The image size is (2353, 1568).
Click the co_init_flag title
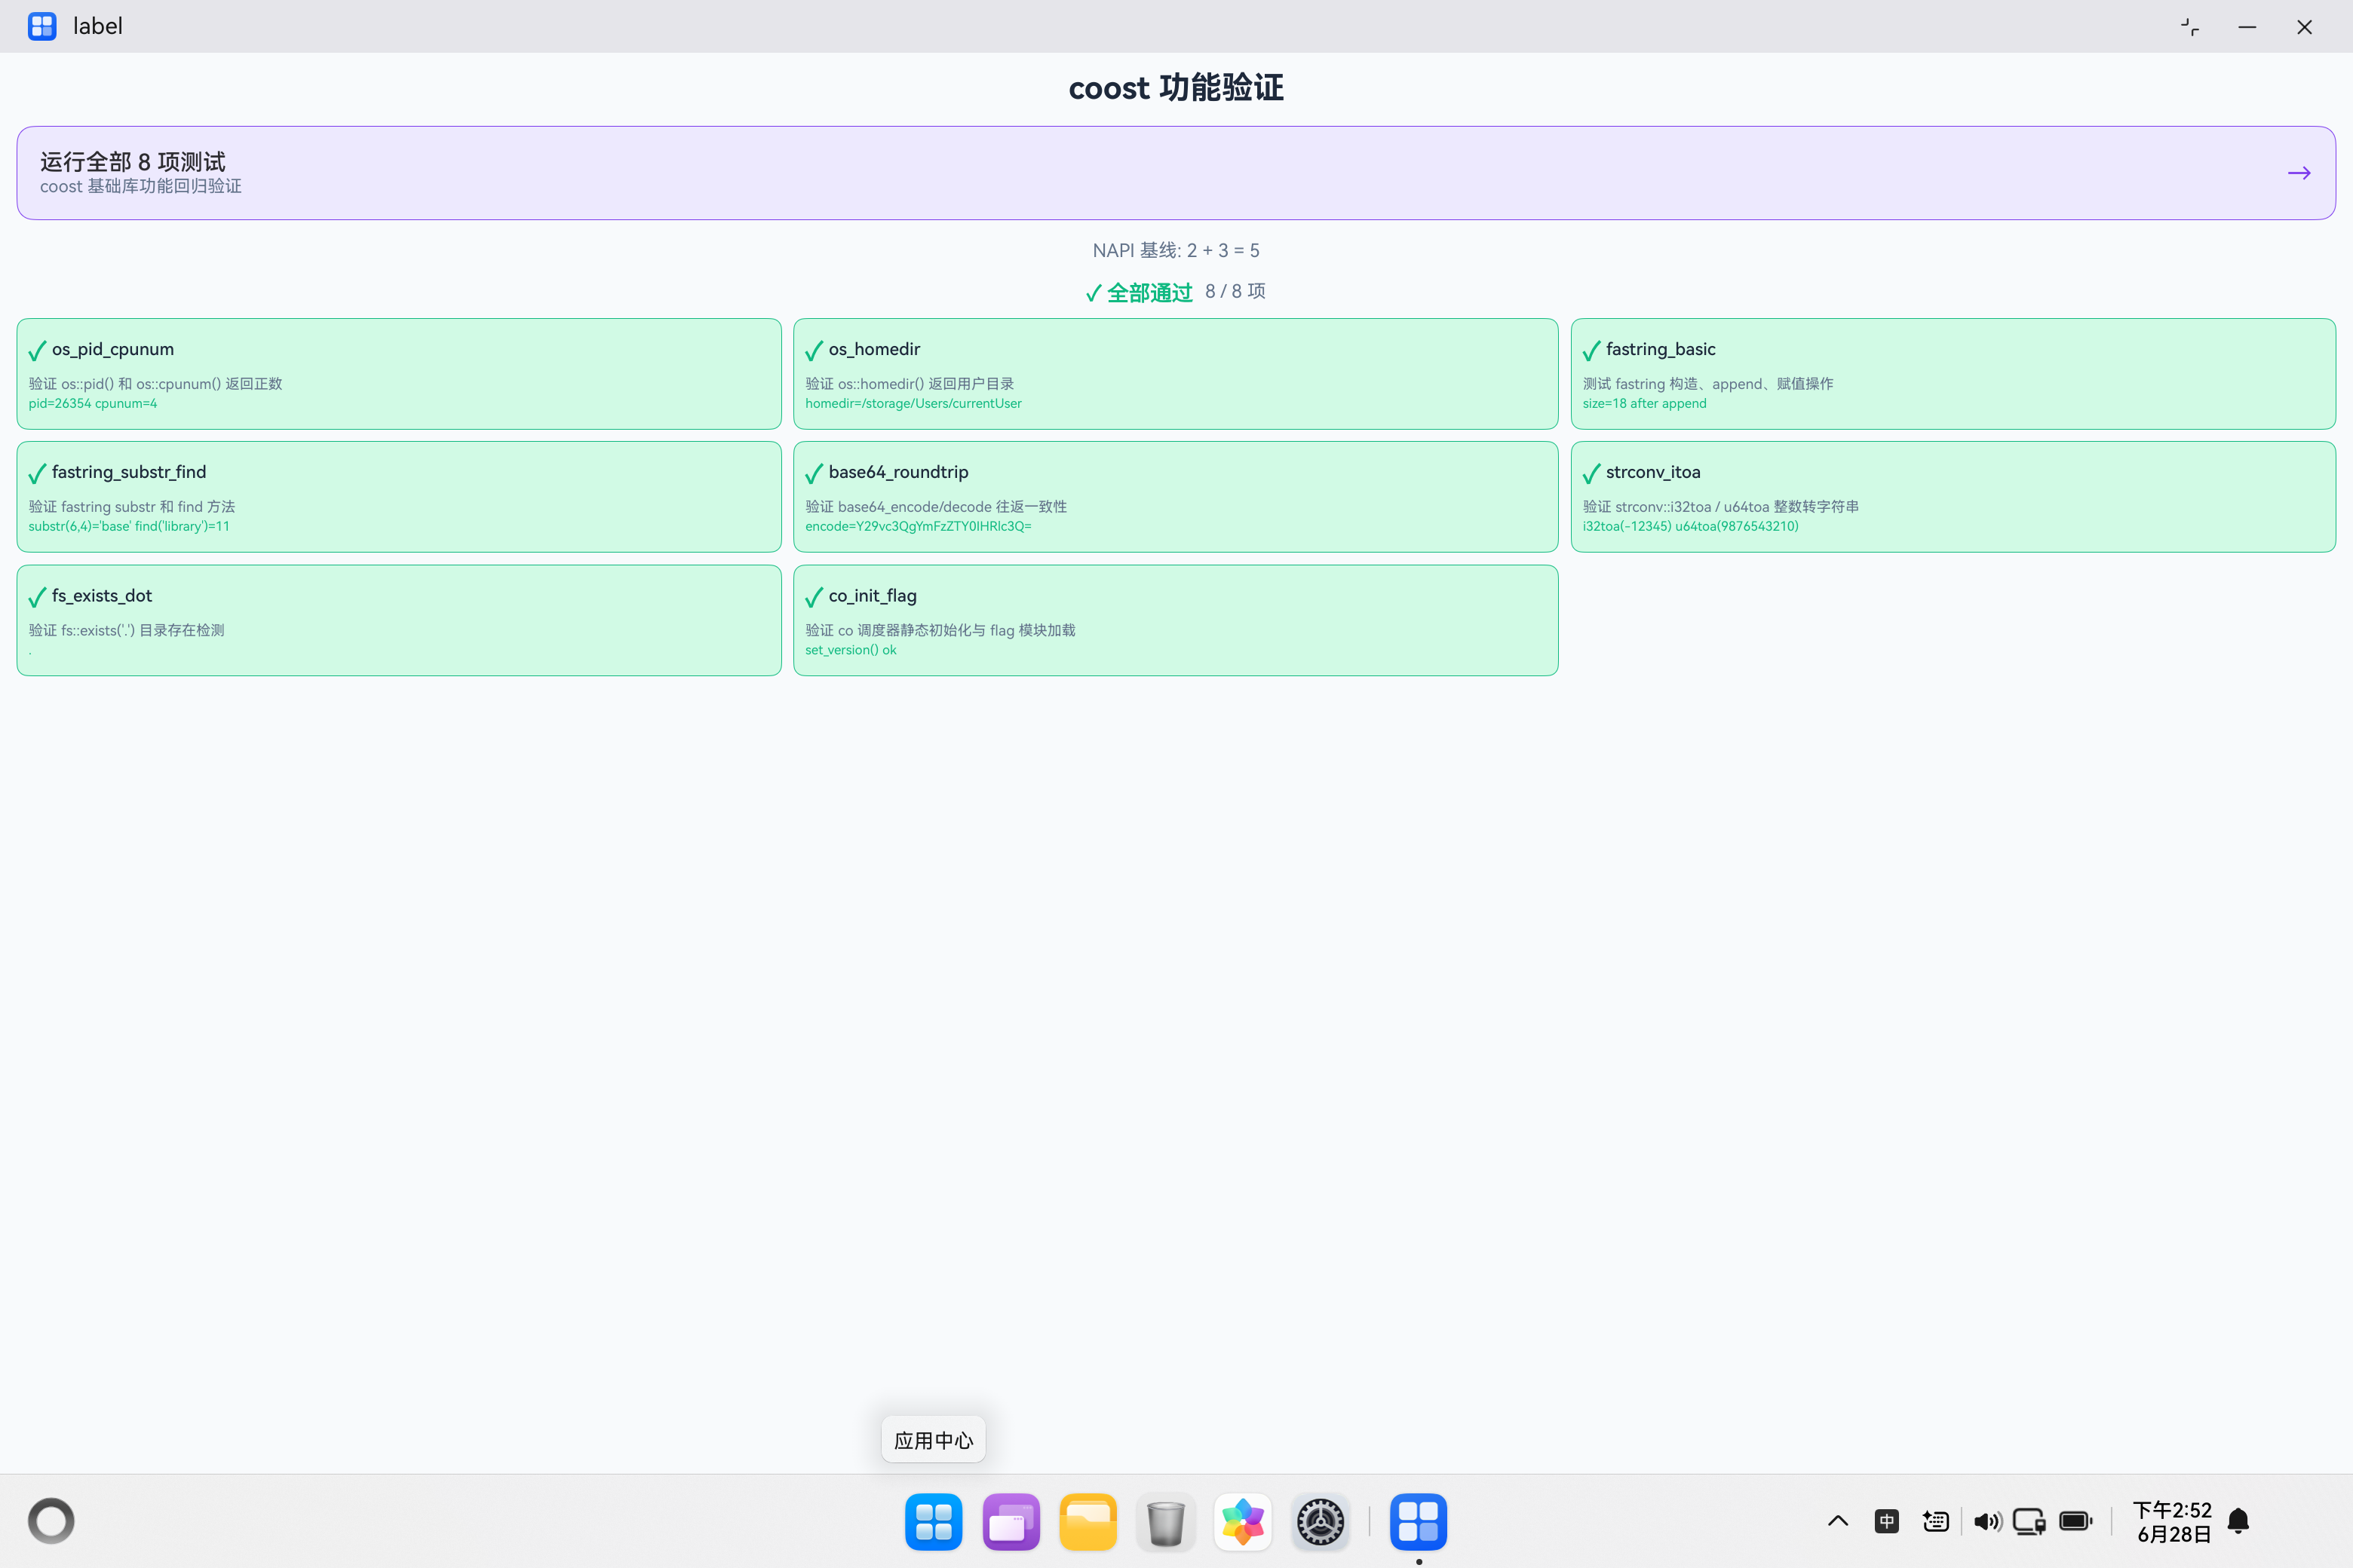point(873,596)
